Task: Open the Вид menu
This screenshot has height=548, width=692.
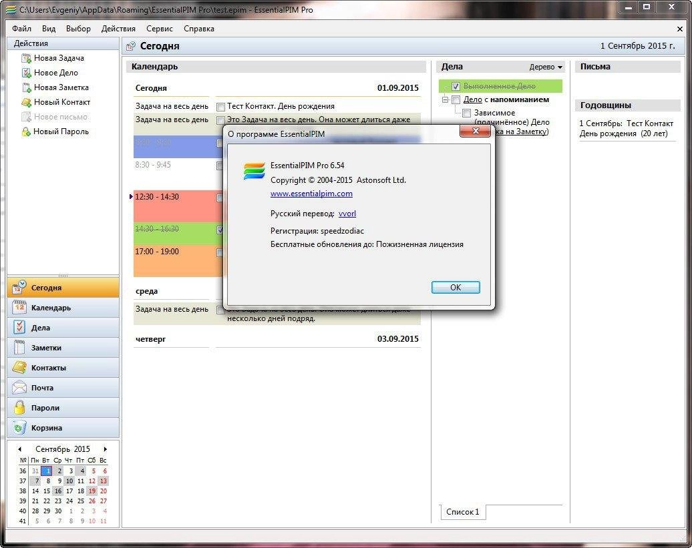Action: [49, 29]
